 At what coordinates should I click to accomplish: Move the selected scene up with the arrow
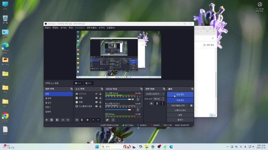click(x=63, y=120)
